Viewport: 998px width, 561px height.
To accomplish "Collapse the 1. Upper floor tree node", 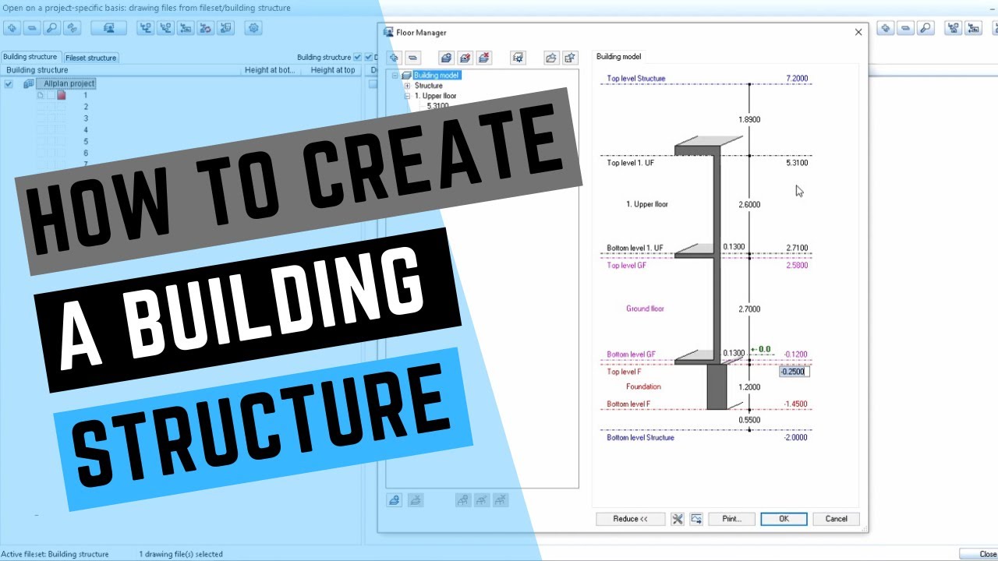I will coord(407,96).
